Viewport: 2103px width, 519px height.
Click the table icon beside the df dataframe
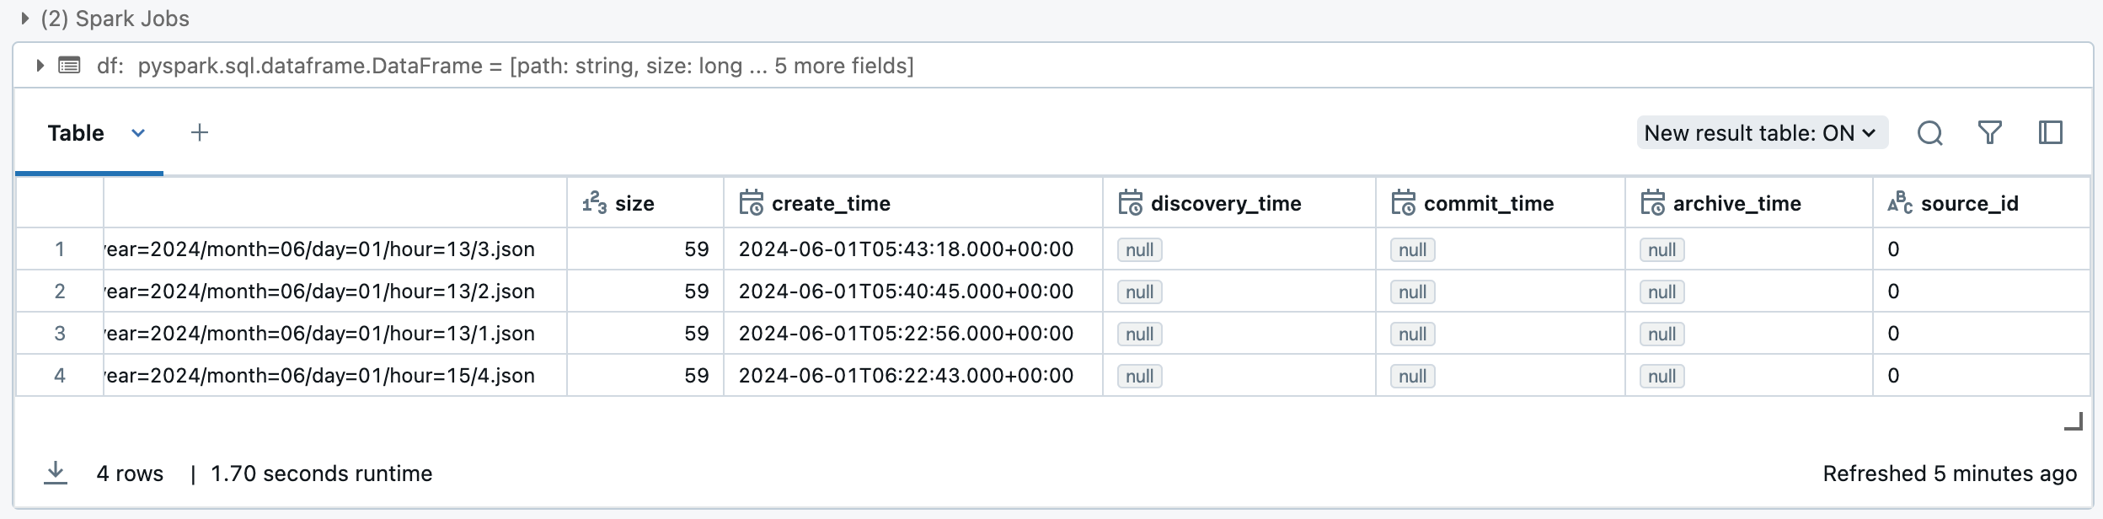[x=67, y=65]
